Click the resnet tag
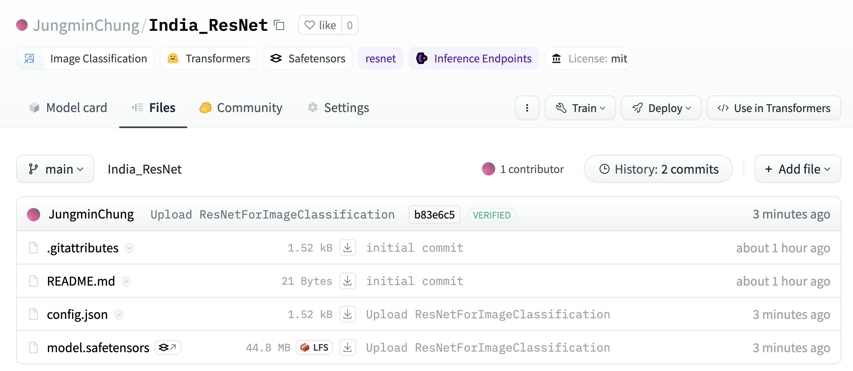853x371 pixels. click(x=380, y=59)
